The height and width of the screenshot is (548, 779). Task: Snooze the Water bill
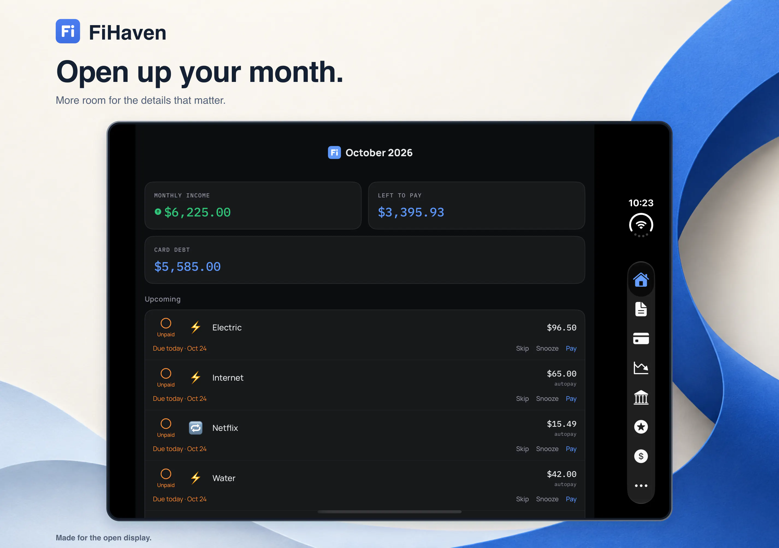547,499
